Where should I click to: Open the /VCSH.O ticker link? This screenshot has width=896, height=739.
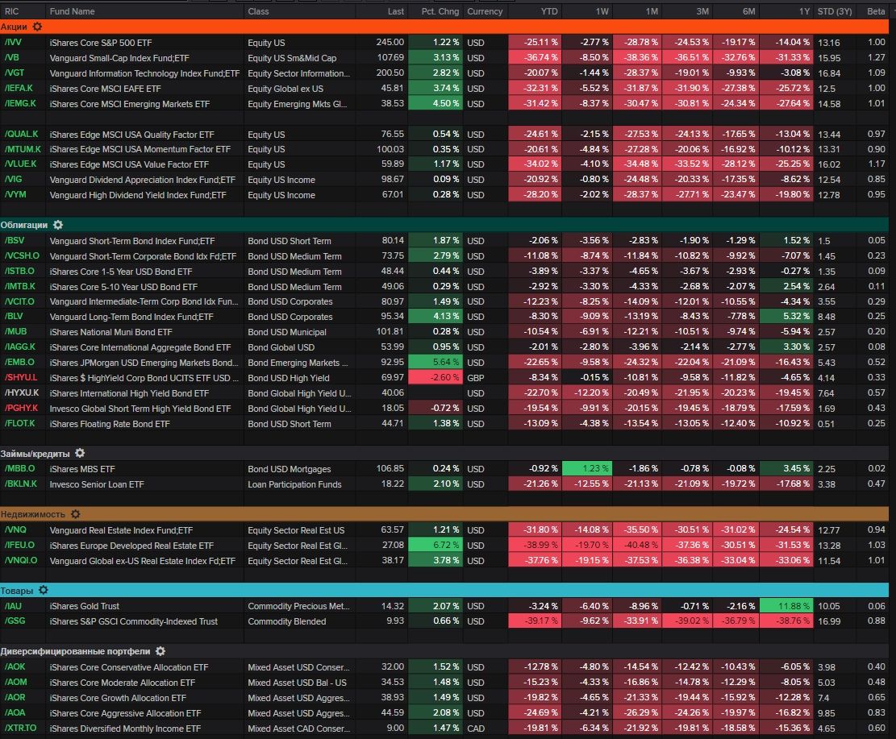pyautogui.click(x=22, y=255)
